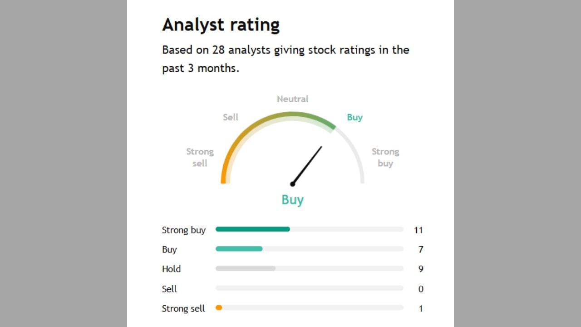
Task: Click the Strong sell row label
Action: pyautogui.click(x=183, y=308)
